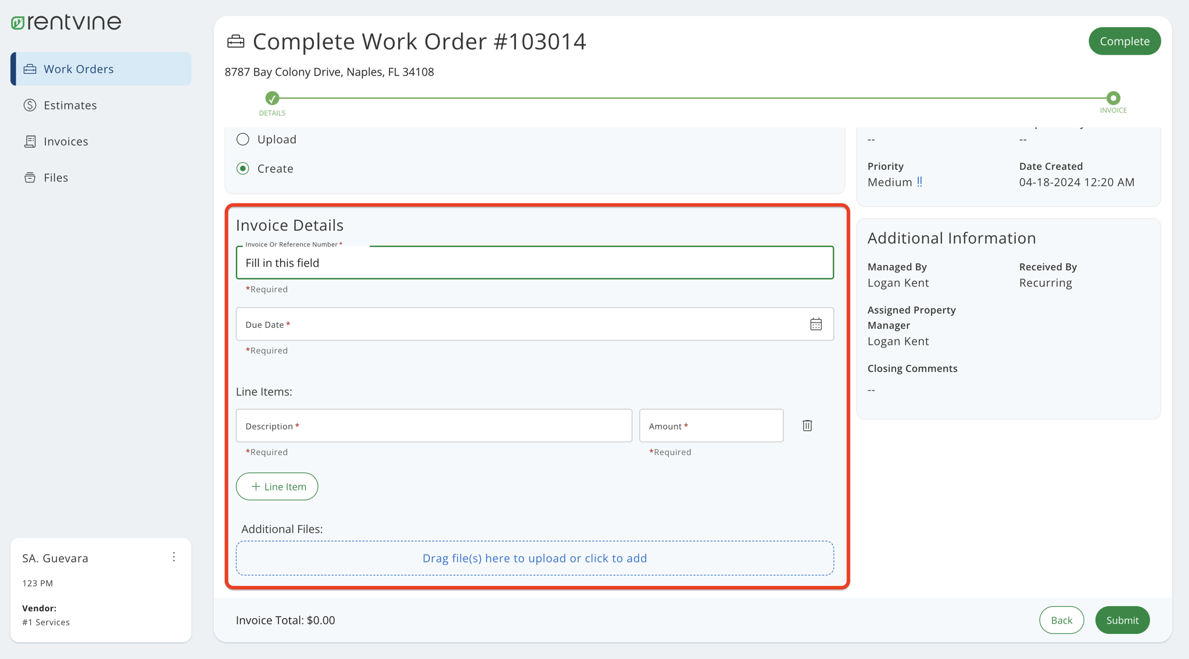Select the Upload radio option
This screenshot has width=1189, height=659.
[243, 139]
